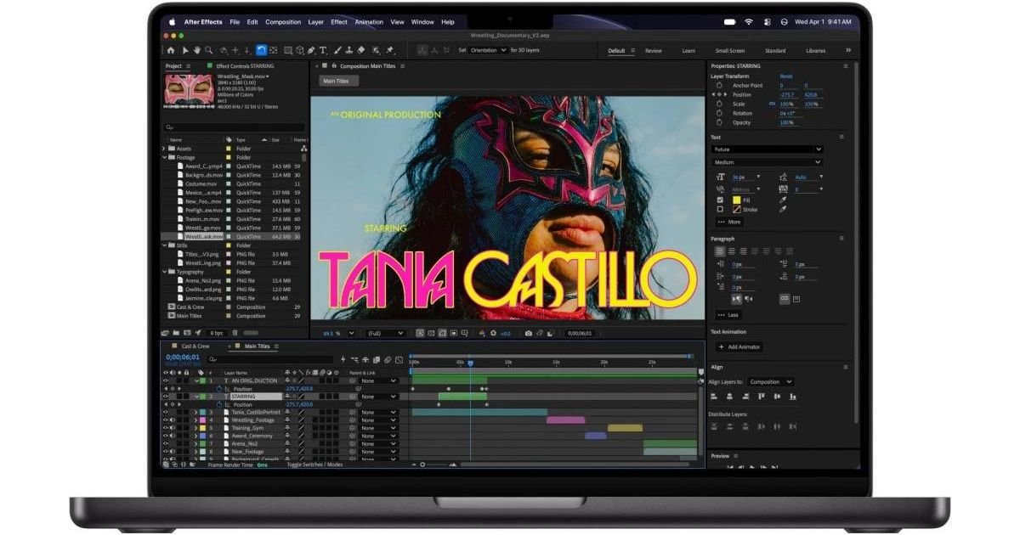
Task: Click Reset link in Layer Transform
Action: click(x=786, y=76)
